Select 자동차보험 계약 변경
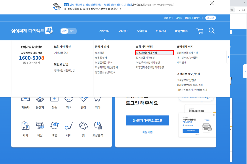 (154, 53)
